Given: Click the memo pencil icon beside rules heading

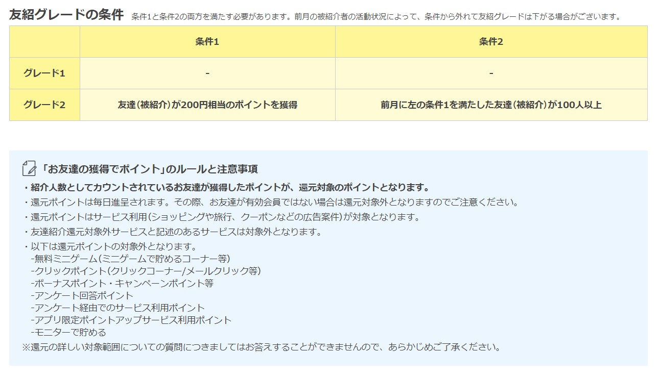Looking at the screenshot, I should coord(30,168).
